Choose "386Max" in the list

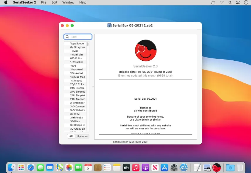click(75, 121)
